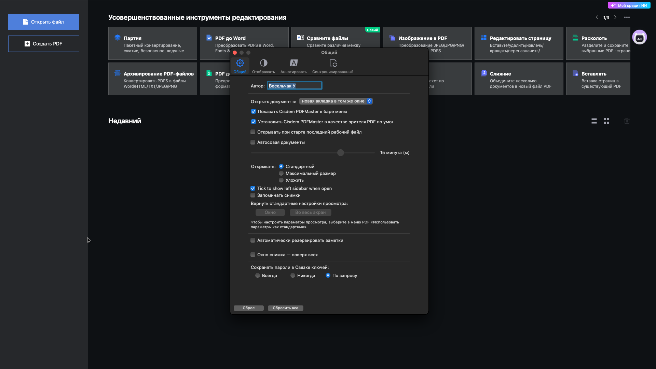Go to previous tools page arrow
Image resolution: width=656 pixels, height=369 pixels.
(x=597, y=17)
